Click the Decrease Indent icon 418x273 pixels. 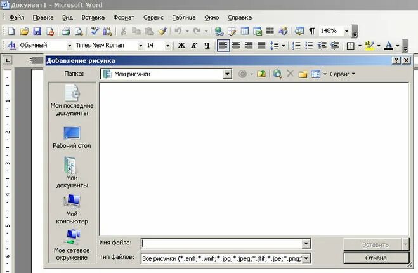click(322, 46)
